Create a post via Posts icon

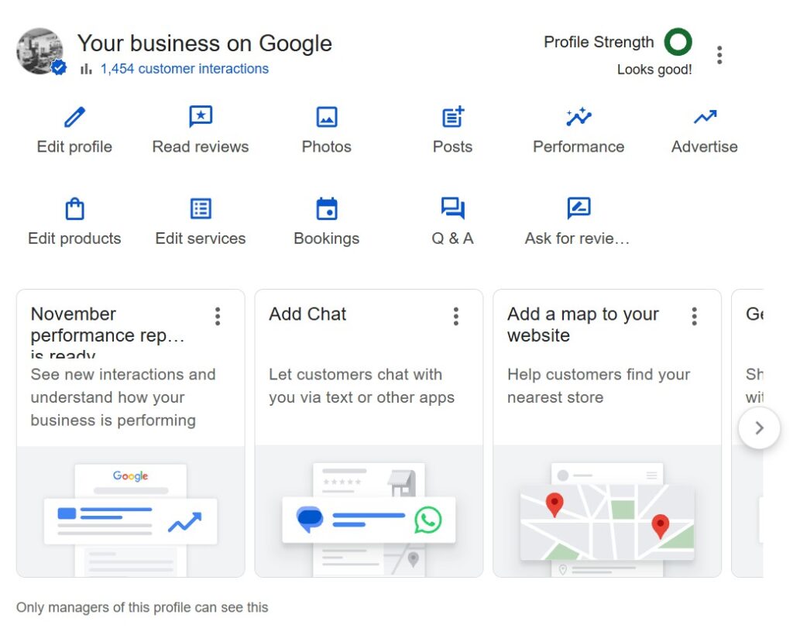coord(452,118)
